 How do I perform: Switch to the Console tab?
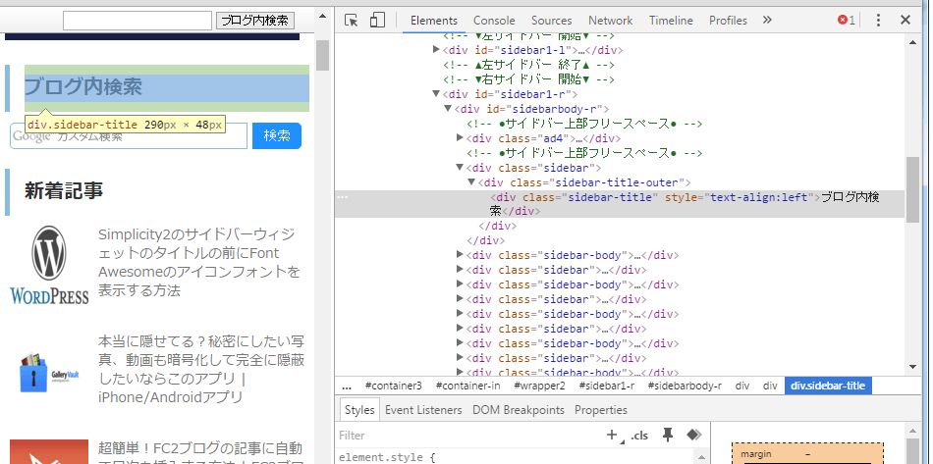[494, 21]
